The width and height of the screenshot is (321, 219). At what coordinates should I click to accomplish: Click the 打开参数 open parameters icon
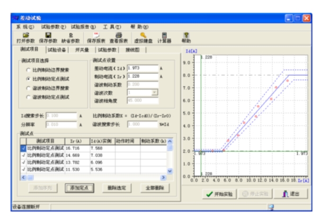[x=25, y=36]
